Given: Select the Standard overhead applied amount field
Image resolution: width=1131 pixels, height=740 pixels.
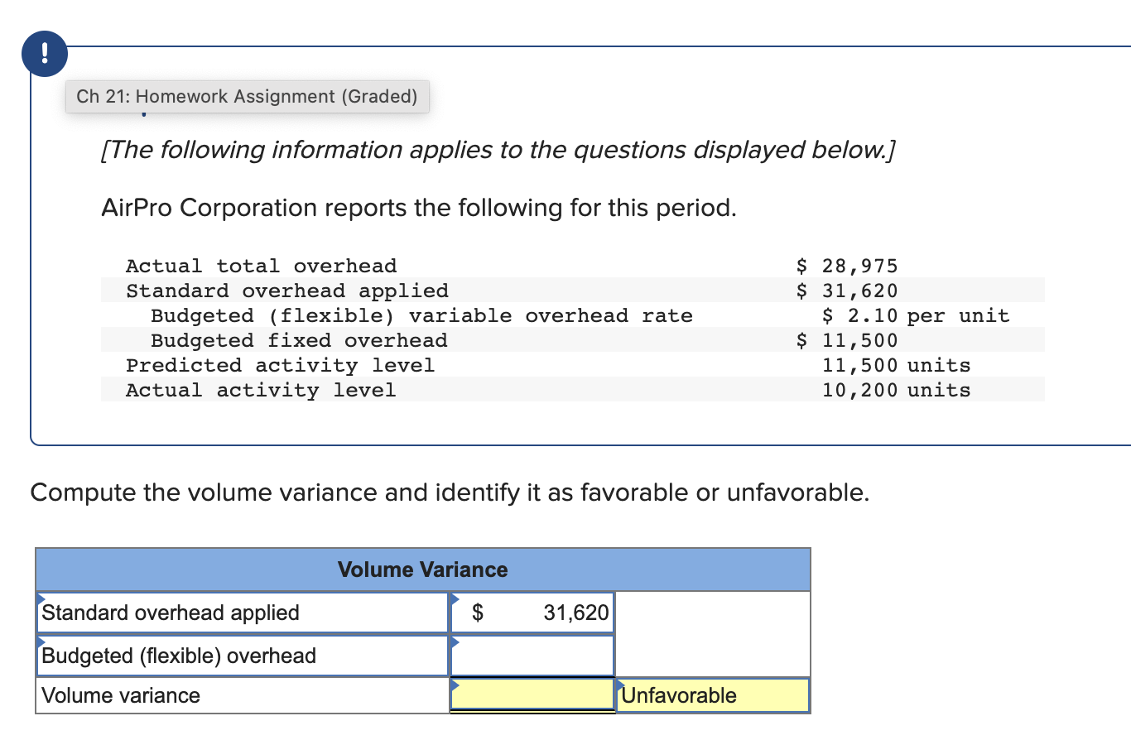Looking at the screenshot, I should pos(532,613).
